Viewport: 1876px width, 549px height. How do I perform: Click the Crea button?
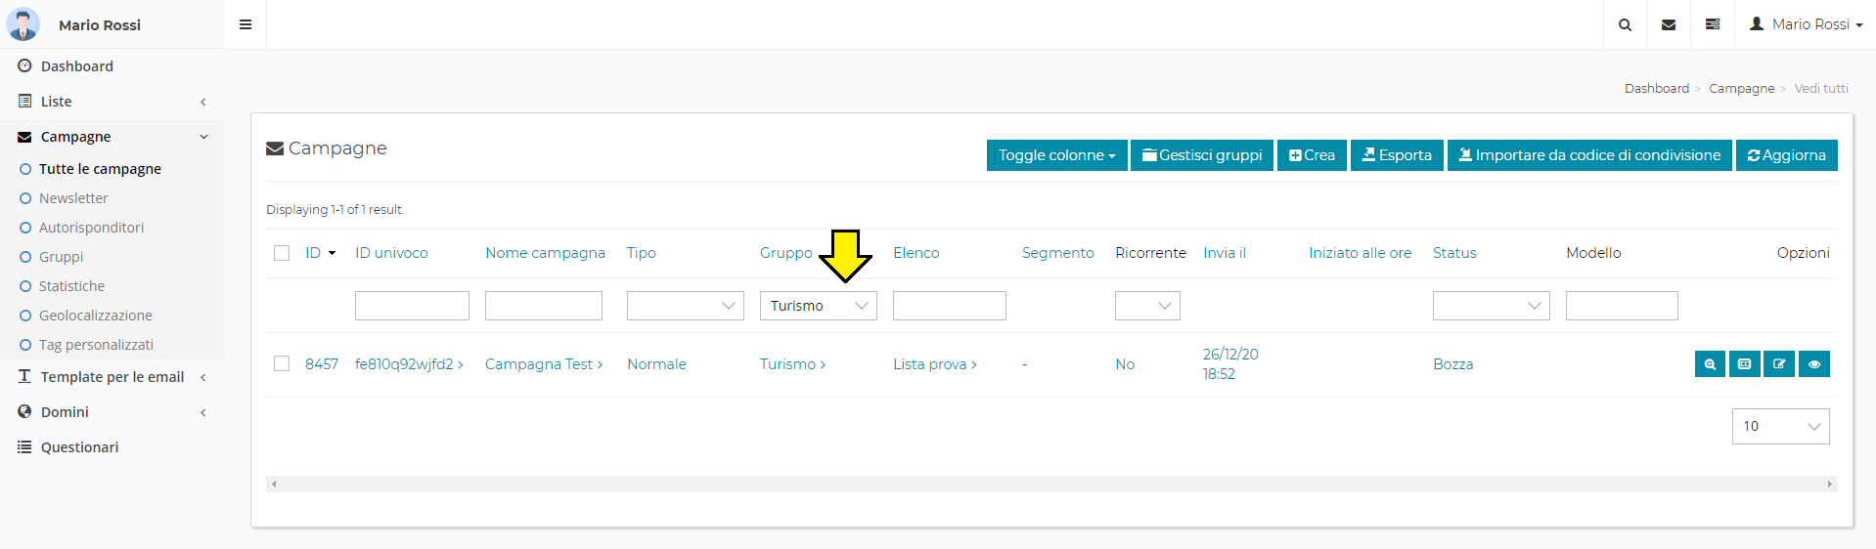1312,155
